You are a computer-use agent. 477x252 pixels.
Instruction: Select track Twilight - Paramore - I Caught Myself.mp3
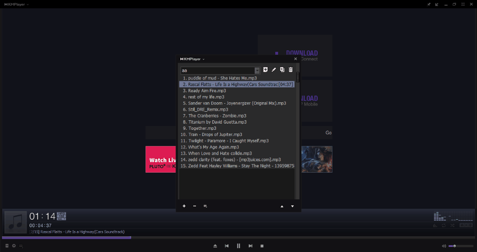[x=237, y=141]
